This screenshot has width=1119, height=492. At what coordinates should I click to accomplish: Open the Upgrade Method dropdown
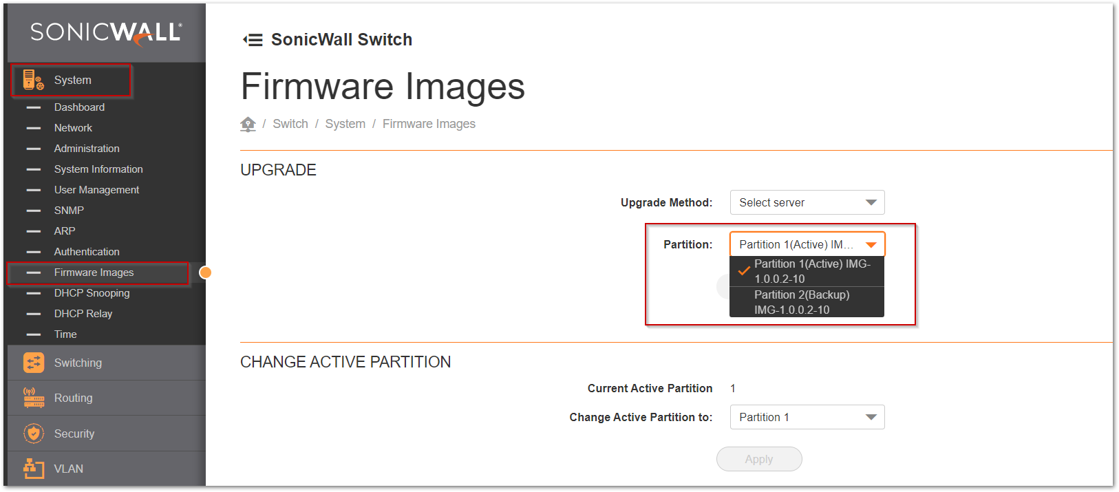click(807, 202)
